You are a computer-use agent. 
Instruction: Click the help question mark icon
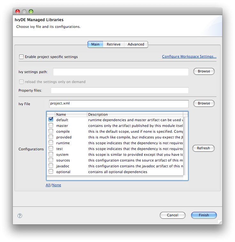point(20,216)
